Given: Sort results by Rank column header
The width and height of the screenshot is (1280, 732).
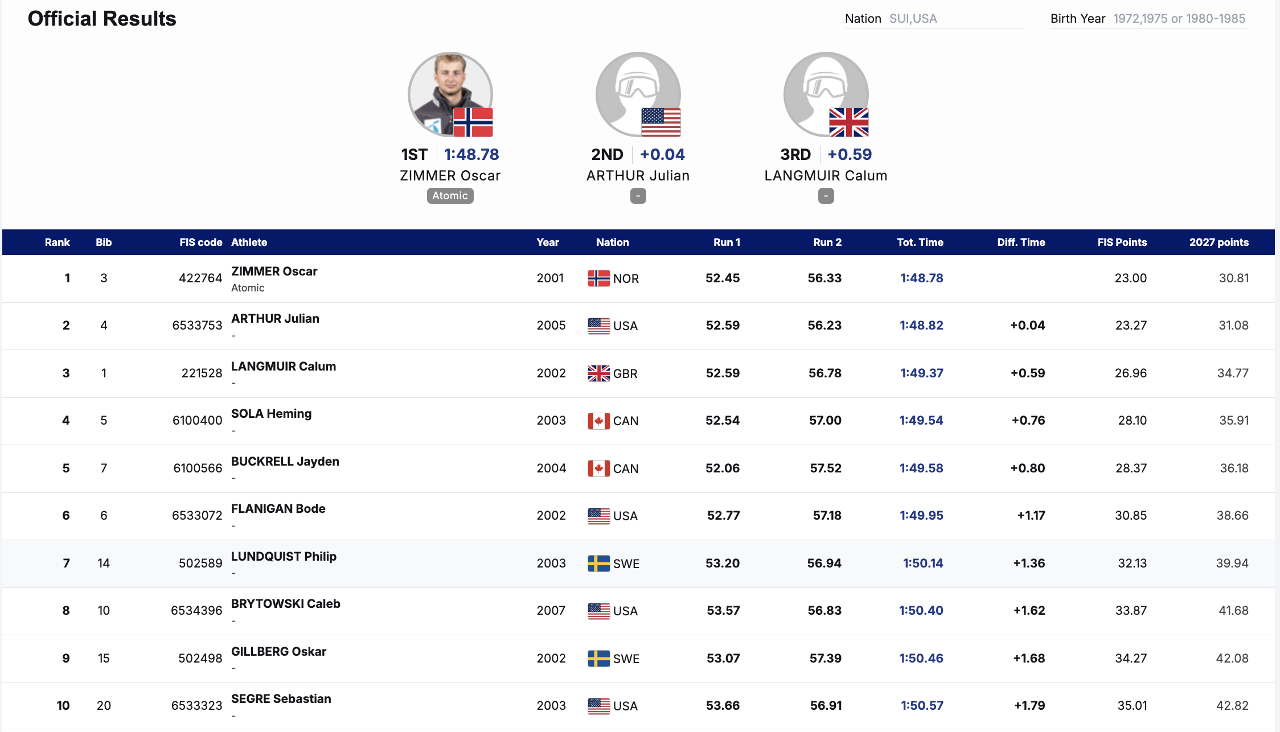Looking at the screenshot, I should point(57,242).
